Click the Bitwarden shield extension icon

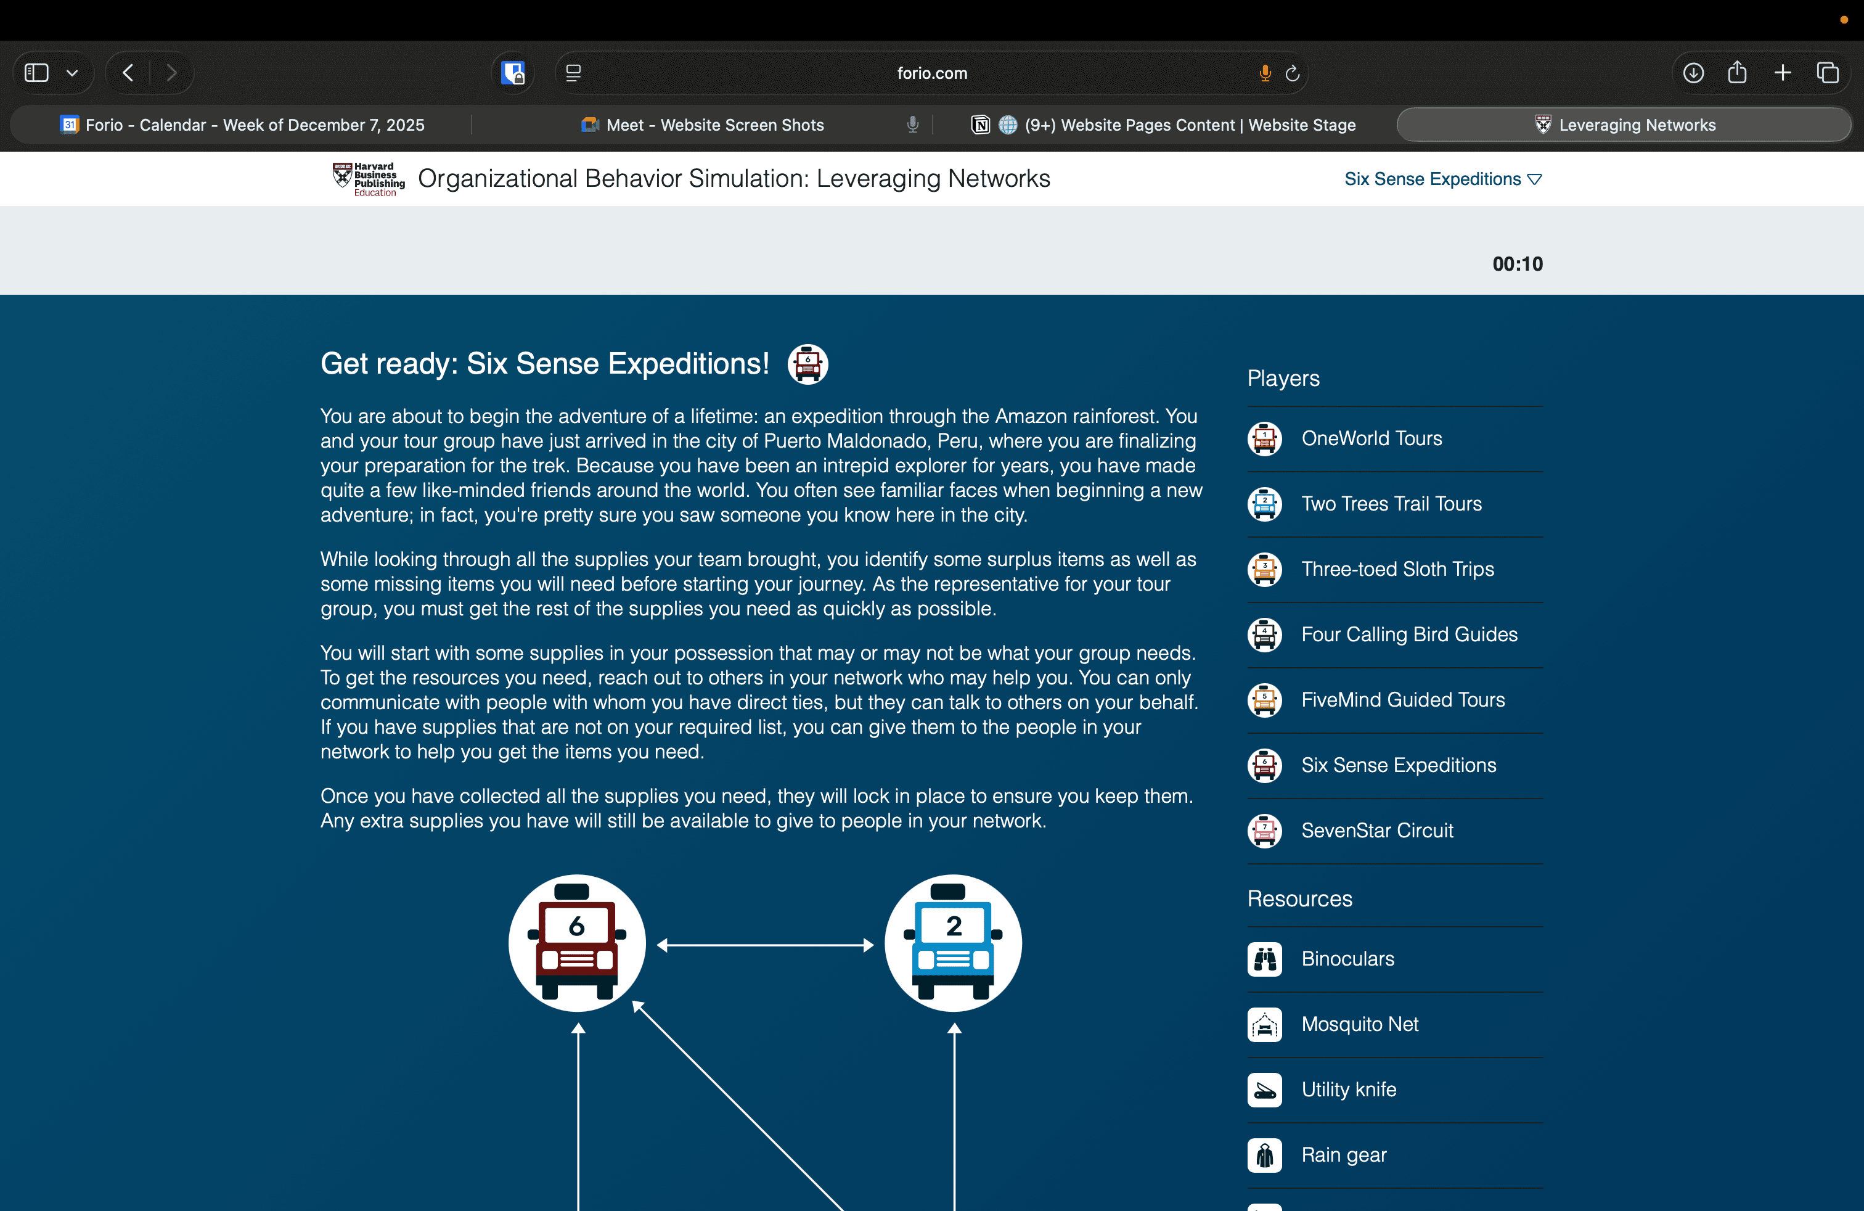513,73
